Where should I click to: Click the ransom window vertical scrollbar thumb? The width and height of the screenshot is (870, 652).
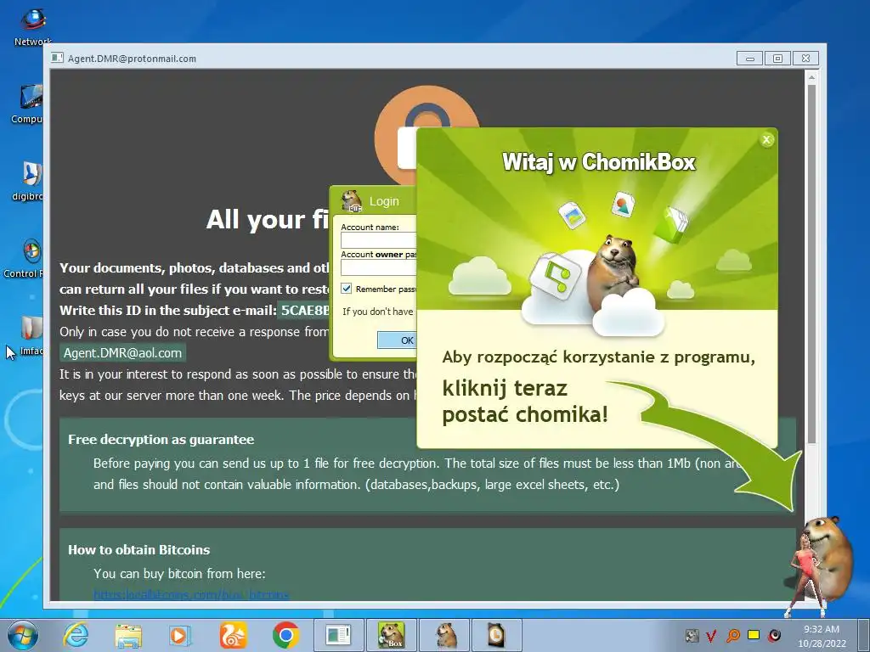pos(811,263)
